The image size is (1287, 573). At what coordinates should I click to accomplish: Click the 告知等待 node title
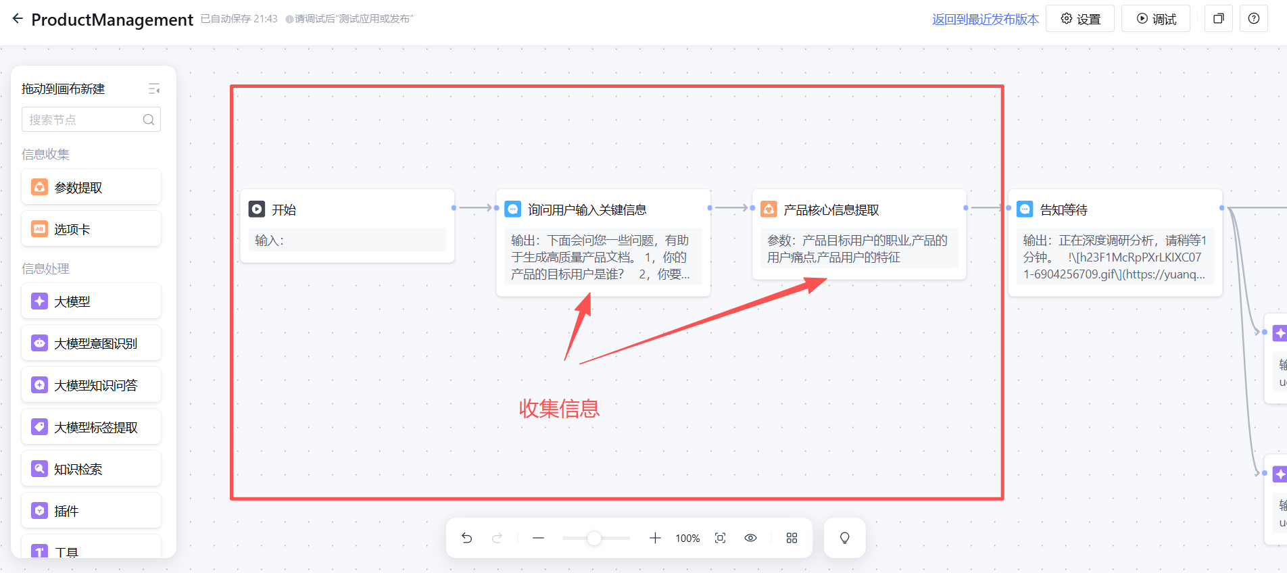pos(1063,209)
